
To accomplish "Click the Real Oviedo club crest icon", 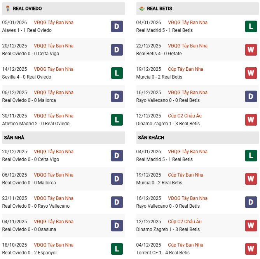I will click(7, 9).
